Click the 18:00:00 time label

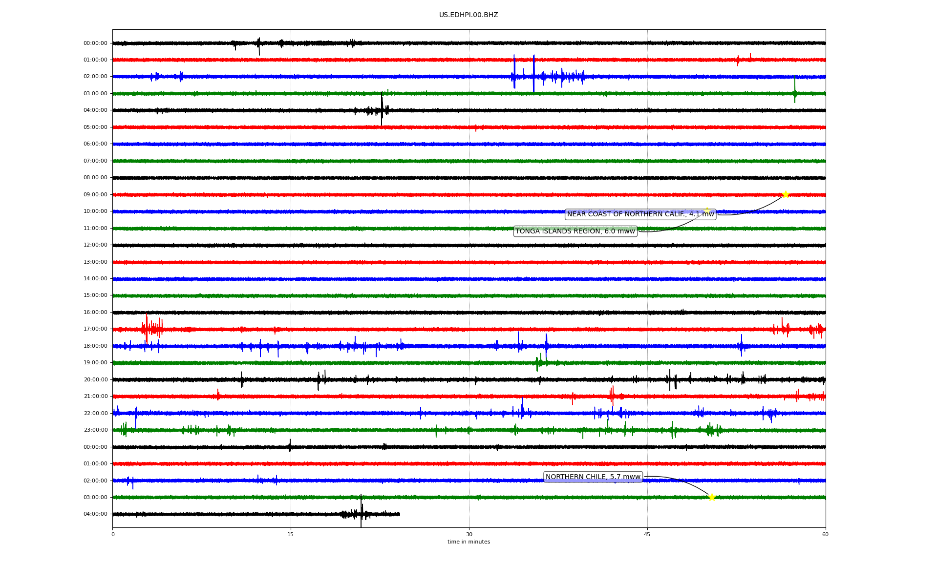[95, 346]
